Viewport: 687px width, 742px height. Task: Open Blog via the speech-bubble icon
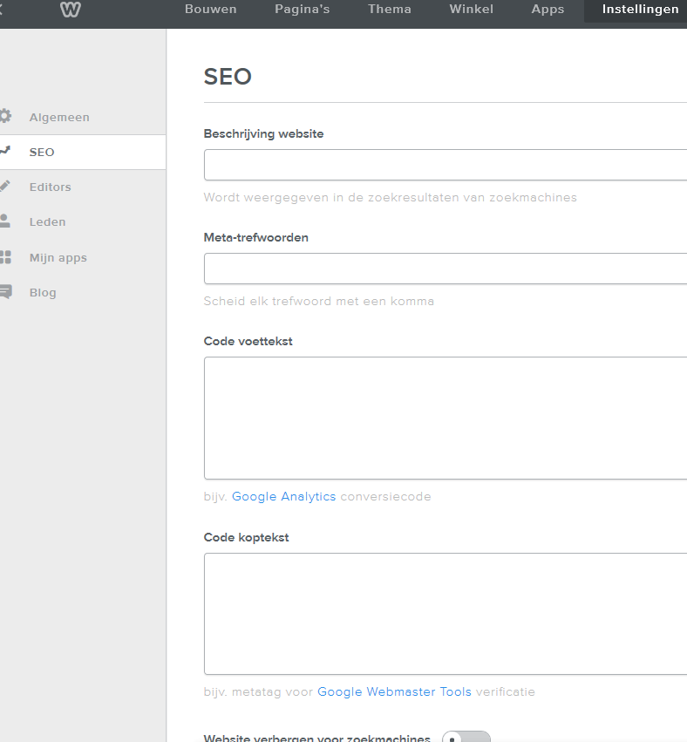[5, 292]
